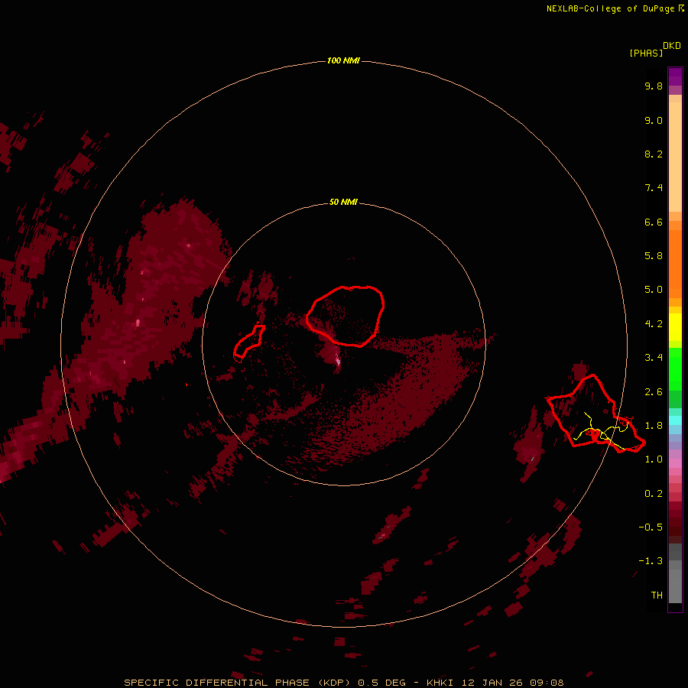
Task: Click the 0.5 DEG elevation text
Action: coord(382,683)
